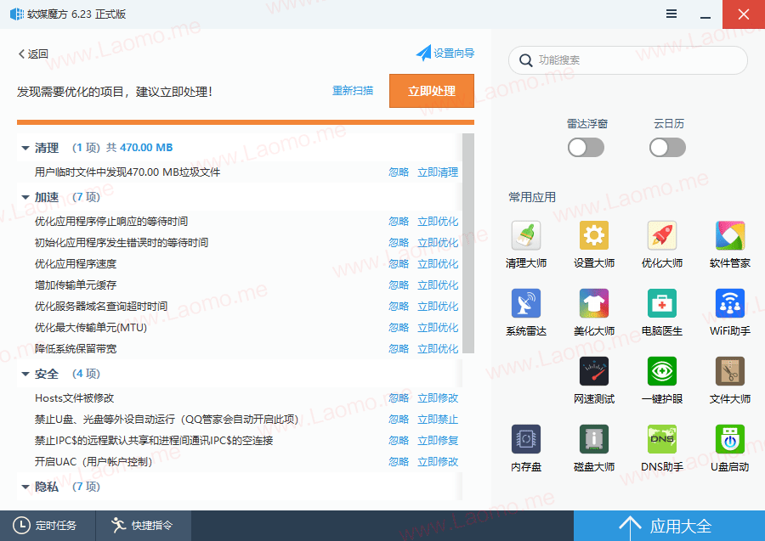Click 立即清理 for temp junk files
Image resolution: width=765 pixels, height=541 pixels.
438,172
